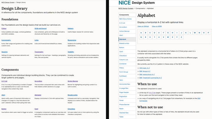Click letter P in alphabet component
The image size is (212, 119).
coord(208,33)
